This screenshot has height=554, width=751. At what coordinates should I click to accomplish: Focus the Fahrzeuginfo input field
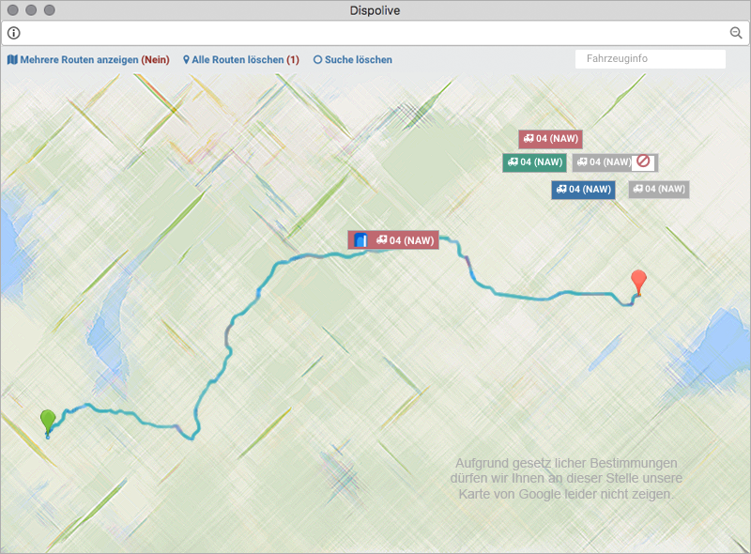[650, 59]
